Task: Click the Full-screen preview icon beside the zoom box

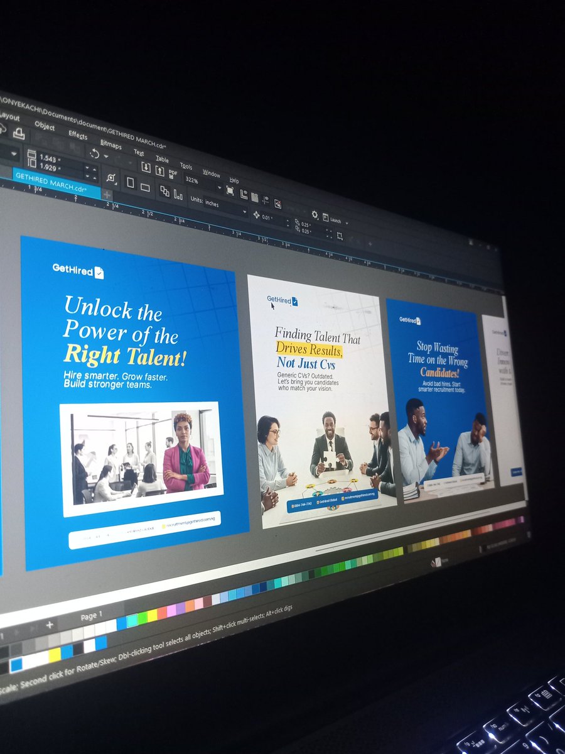Action: coord(230,190)
